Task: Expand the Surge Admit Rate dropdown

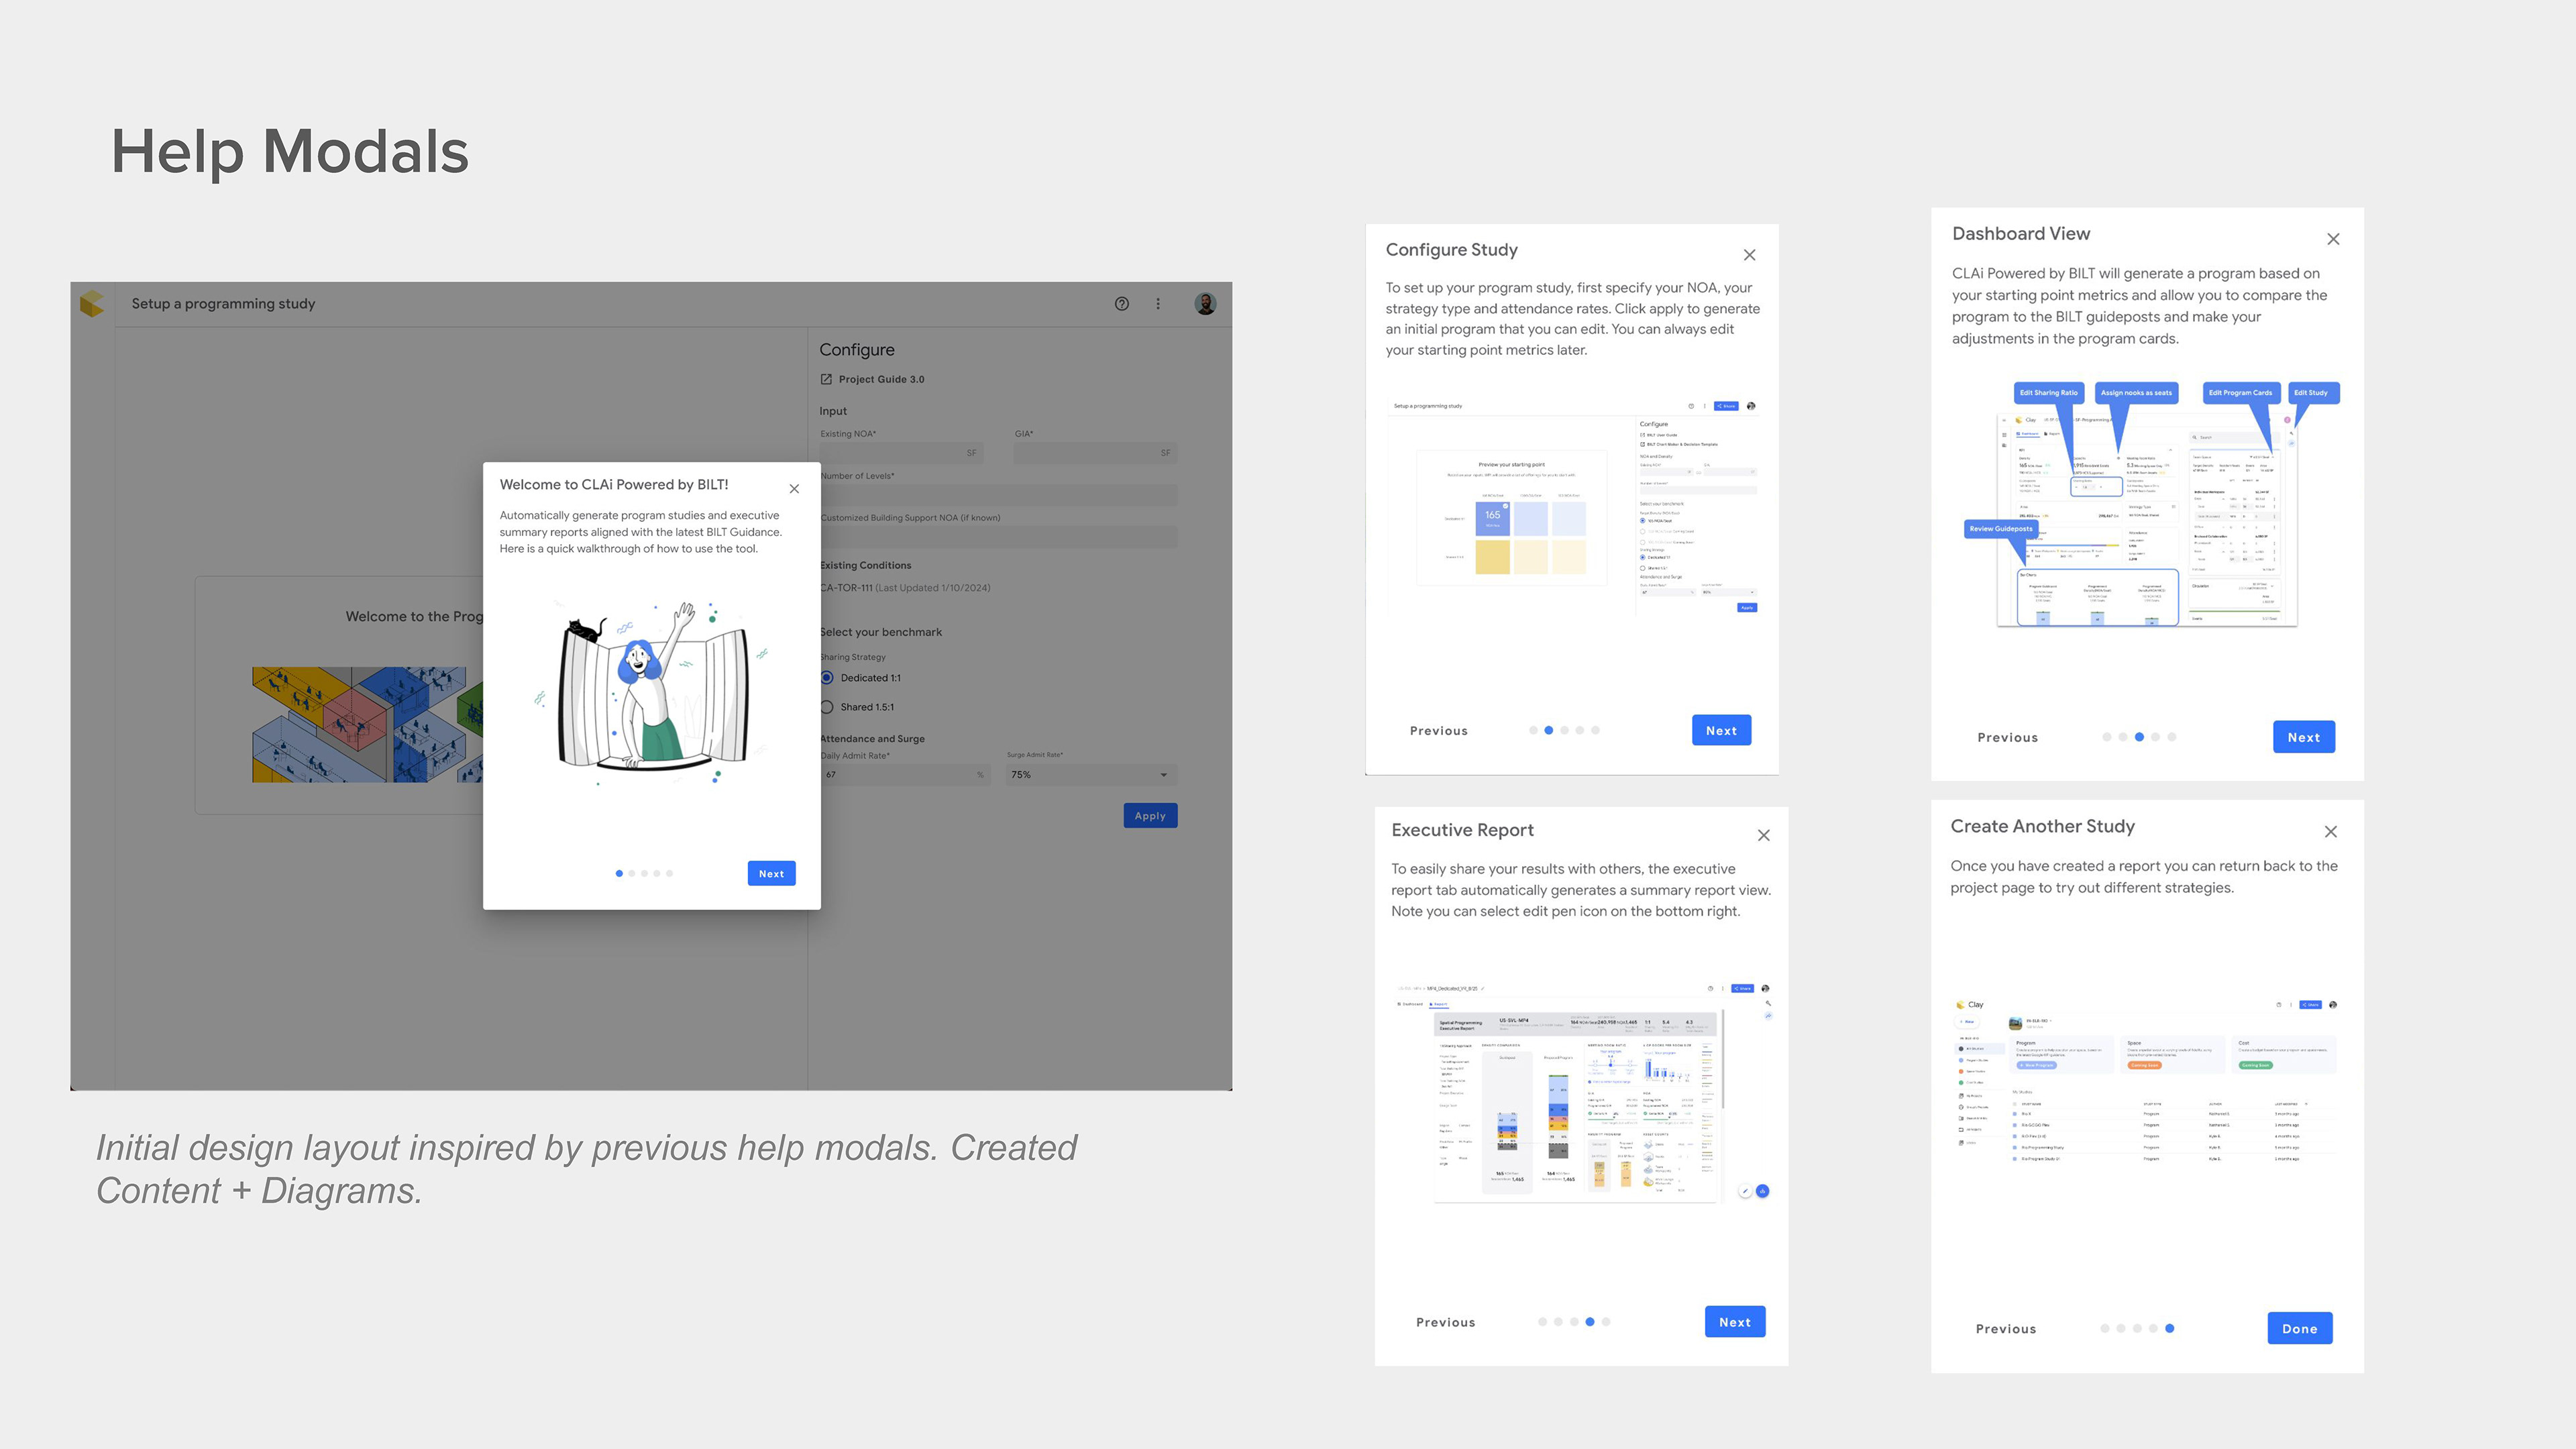Action: click(x=1163, y=775)
